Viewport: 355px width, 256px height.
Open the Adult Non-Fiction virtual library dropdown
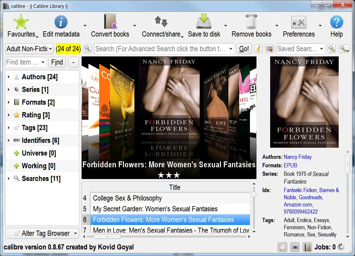click(29, 49)
